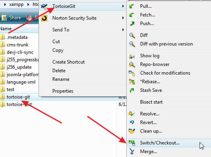The image size is (211, 157).
Task: Click the Merge icon
Action: click(x=132, y=152)
